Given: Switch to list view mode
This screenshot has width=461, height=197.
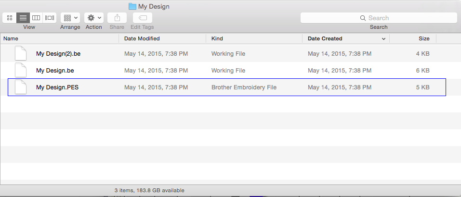Looking at the screenshot, I should coord(23,18).
